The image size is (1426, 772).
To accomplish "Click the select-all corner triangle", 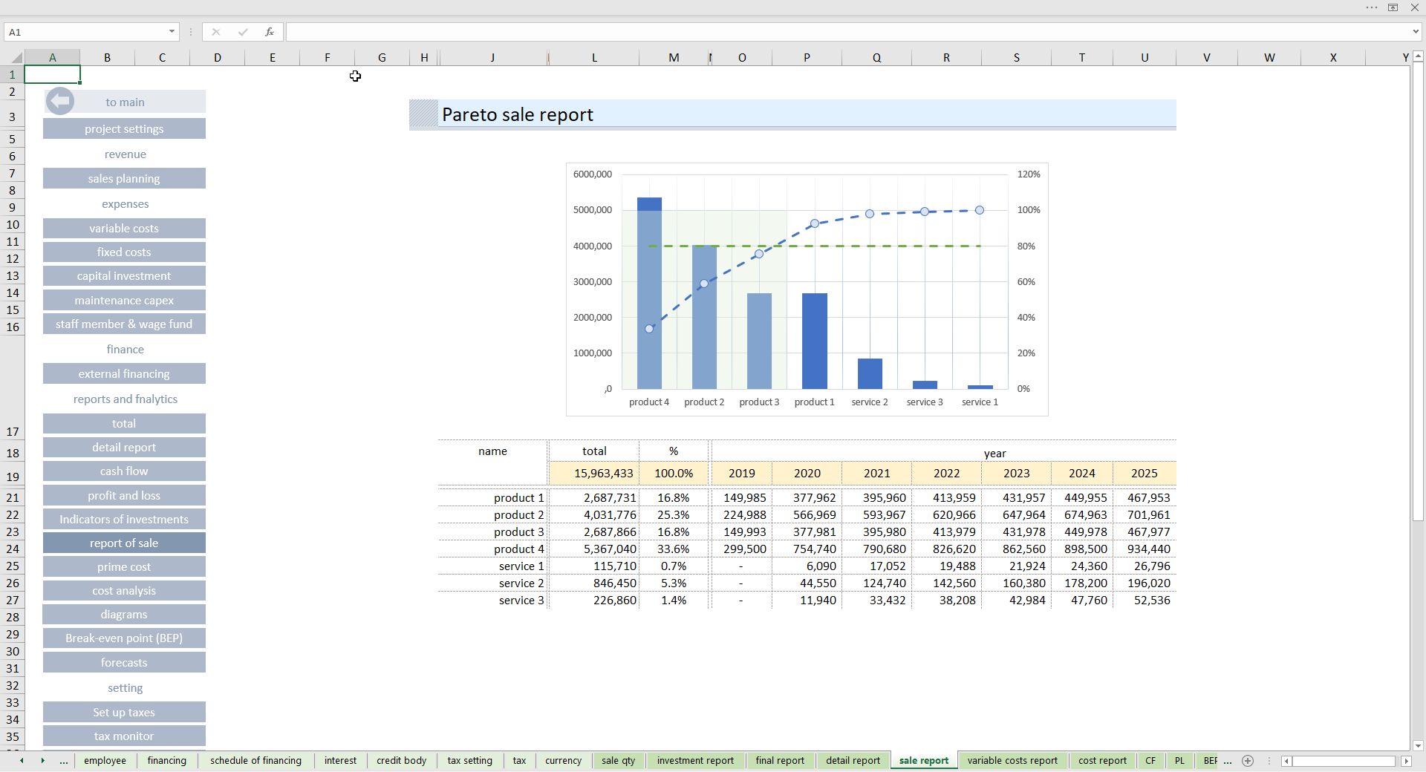I will (16, 57).
